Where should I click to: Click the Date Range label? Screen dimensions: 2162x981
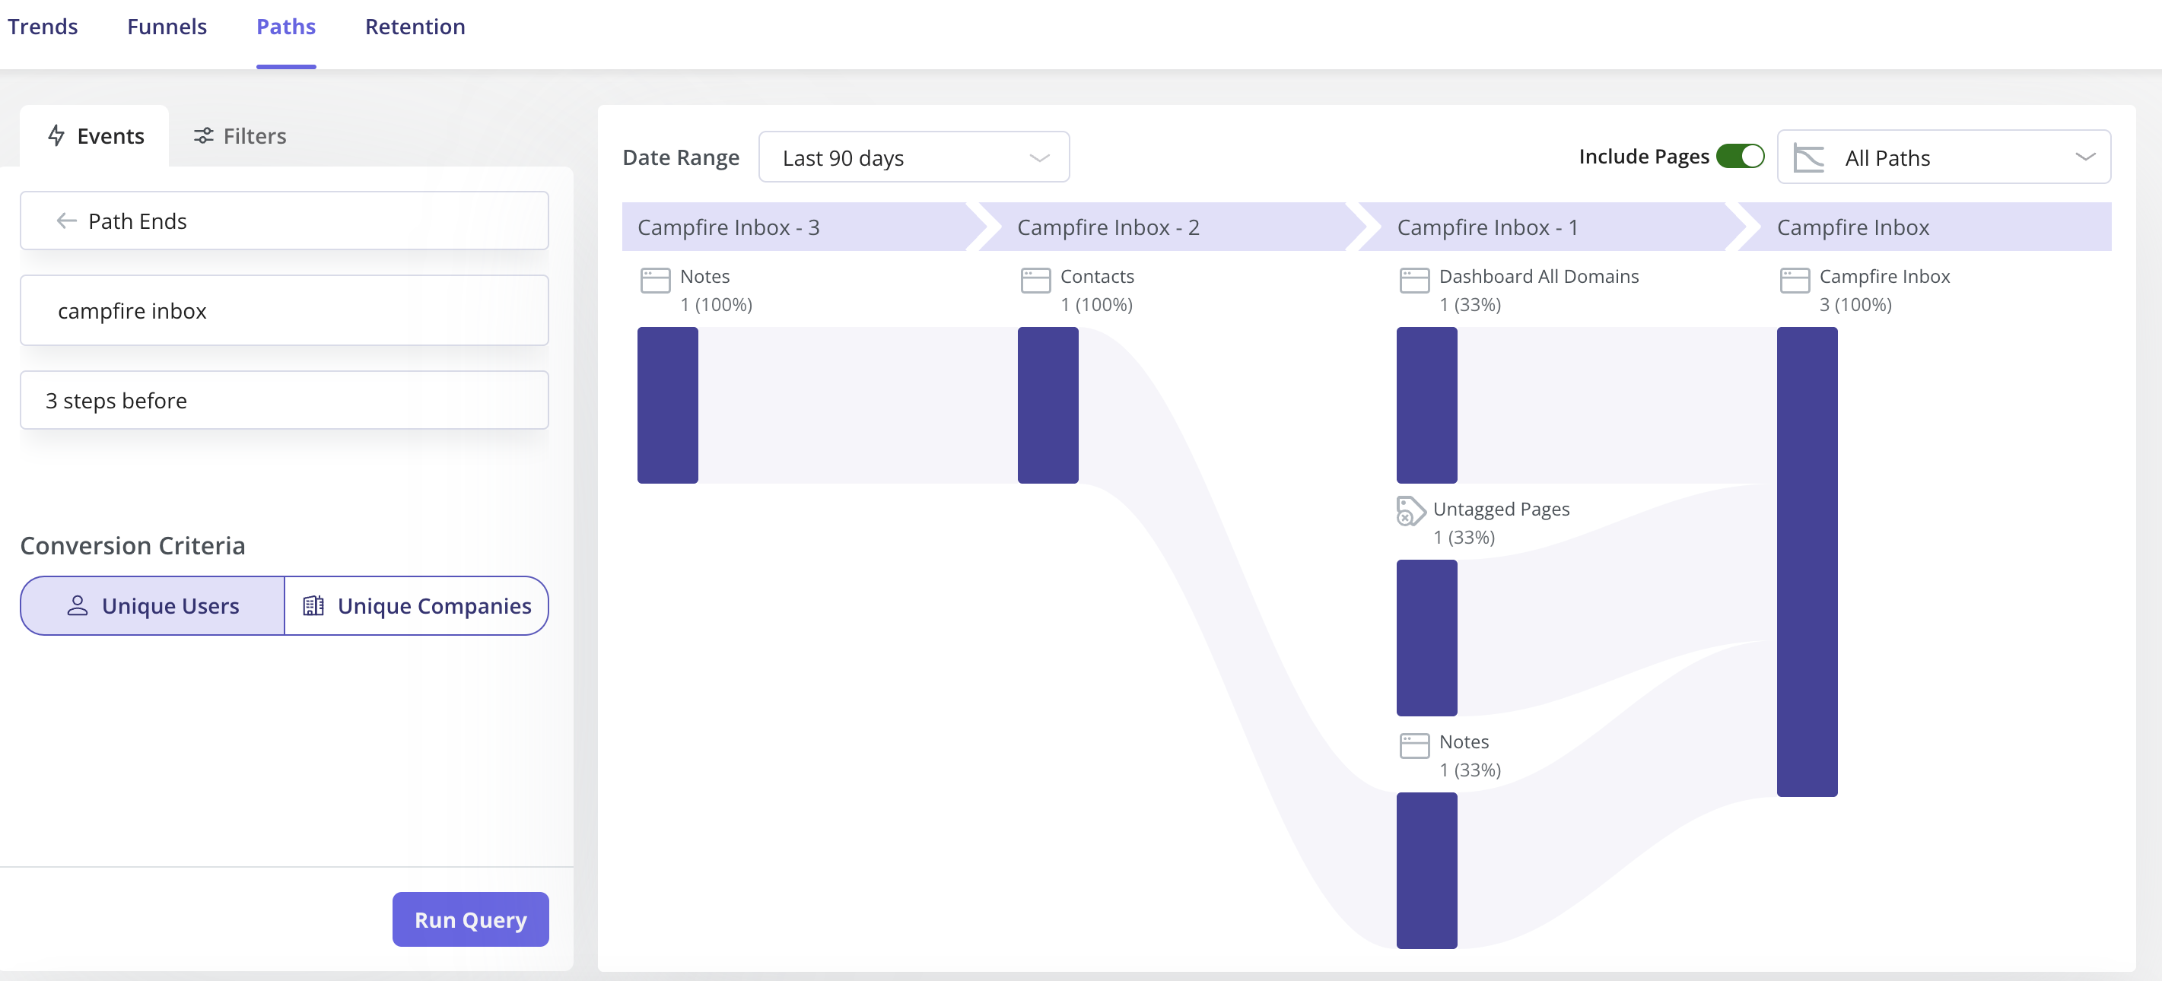681,157
